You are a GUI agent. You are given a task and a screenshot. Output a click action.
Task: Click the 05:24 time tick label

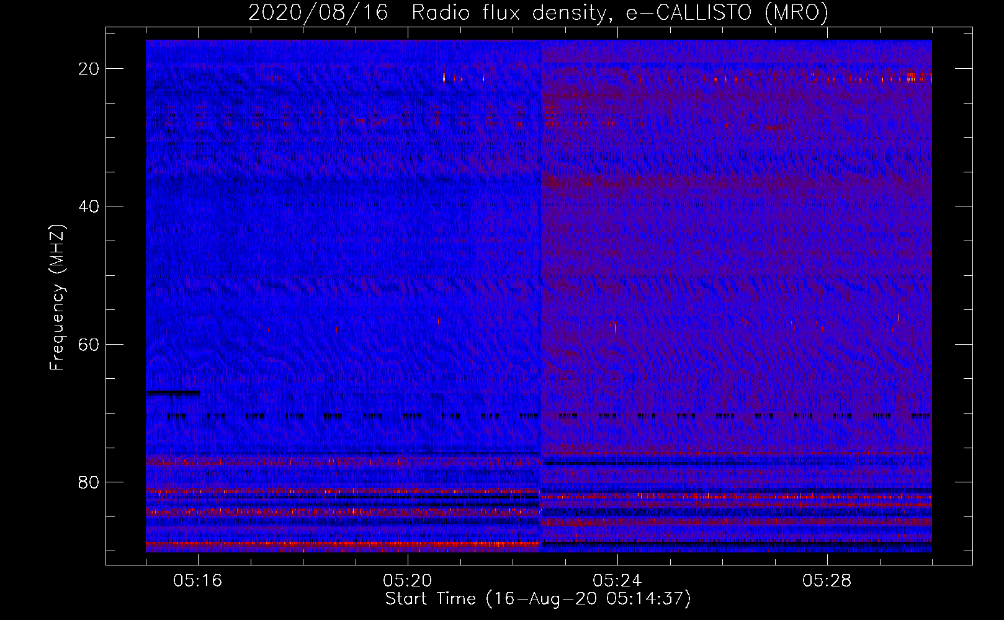pyautogui.click(x=617, y=581)
